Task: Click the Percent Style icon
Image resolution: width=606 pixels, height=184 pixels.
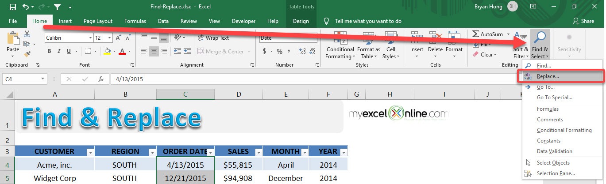Action: [x=279, y=52]
